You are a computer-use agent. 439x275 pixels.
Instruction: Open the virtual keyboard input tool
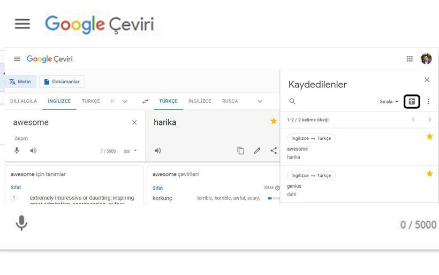127,151
